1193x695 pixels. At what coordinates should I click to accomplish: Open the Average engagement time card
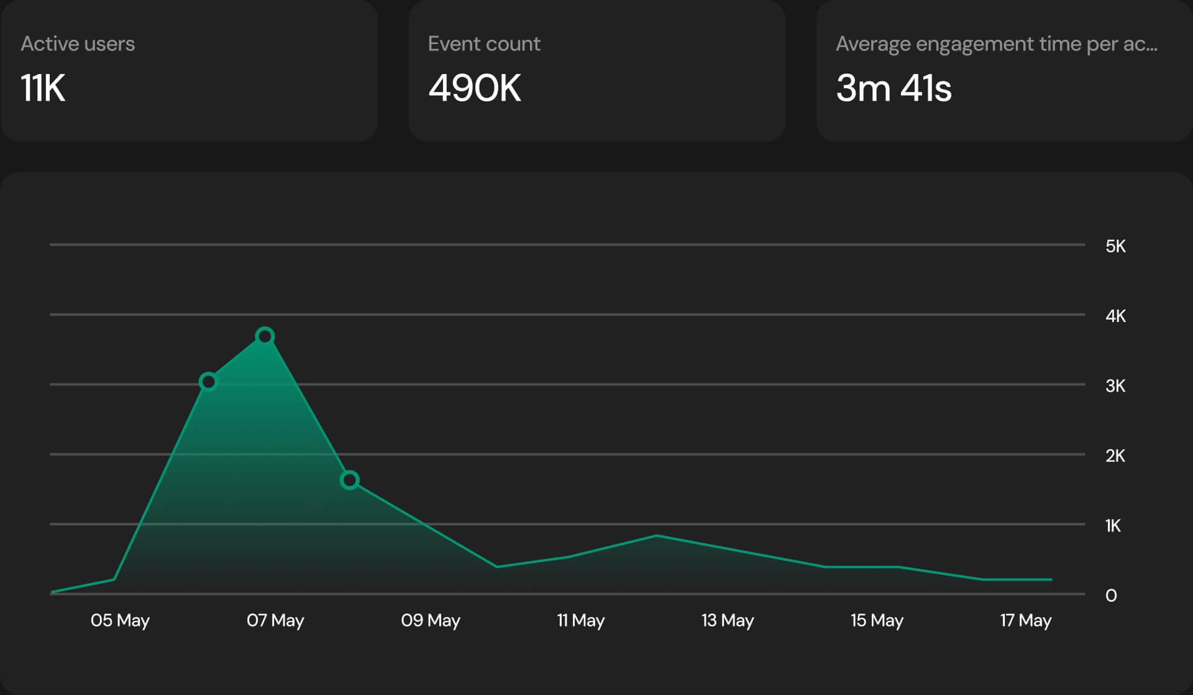click(x=1003, y=70)
